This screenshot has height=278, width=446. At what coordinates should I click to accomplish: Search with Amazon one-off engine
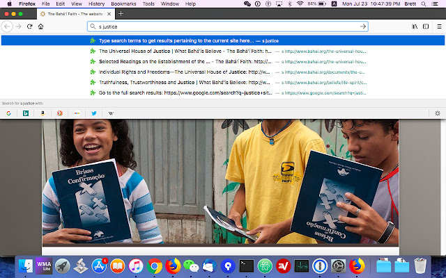click(43, 113)
